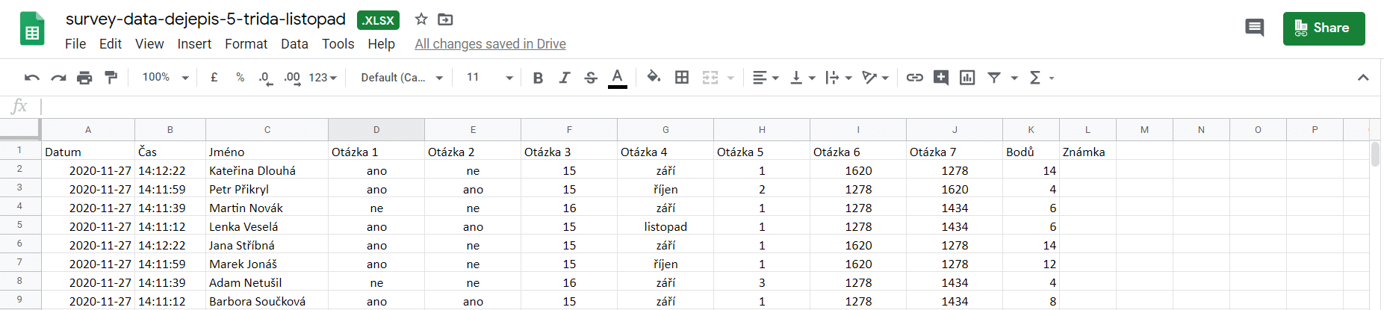
Task: Toggle italic formatting
Action: [x=565, y=78]
